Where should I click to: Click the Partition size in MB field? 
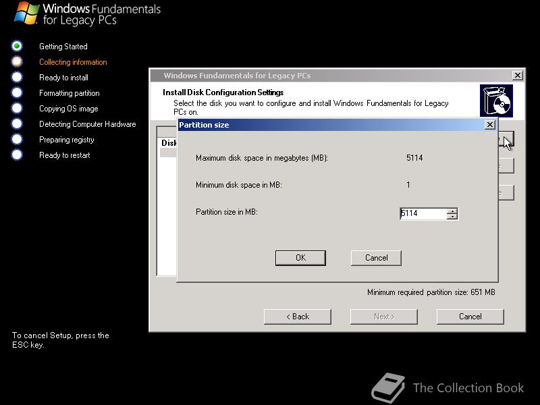tap(423, 213)
